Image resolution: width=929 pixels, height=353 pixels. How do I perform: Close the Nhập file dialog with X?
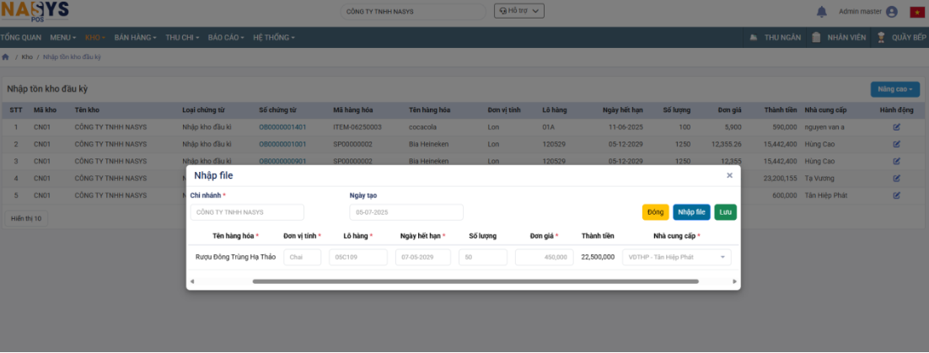pyautogui.click(x=729, y=175)
